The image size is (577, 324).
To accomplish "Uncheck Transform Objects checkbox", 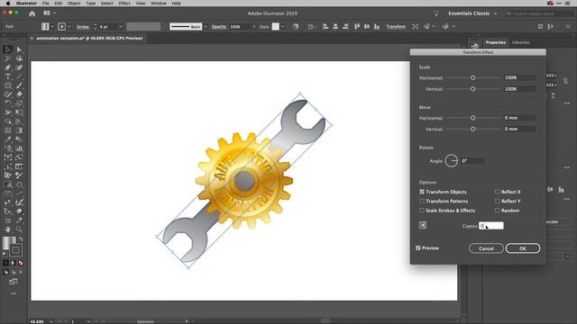I will click(x=422, y=192).
